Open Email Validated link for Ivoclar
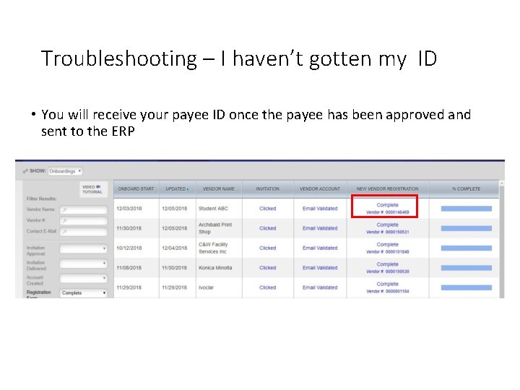This screenshot has height=390, width=520. 320,287
